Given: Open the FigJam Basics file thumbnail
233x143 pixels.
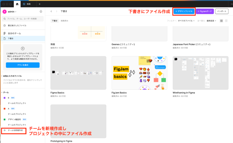Looking at the screenshot, I should [139, 73].
